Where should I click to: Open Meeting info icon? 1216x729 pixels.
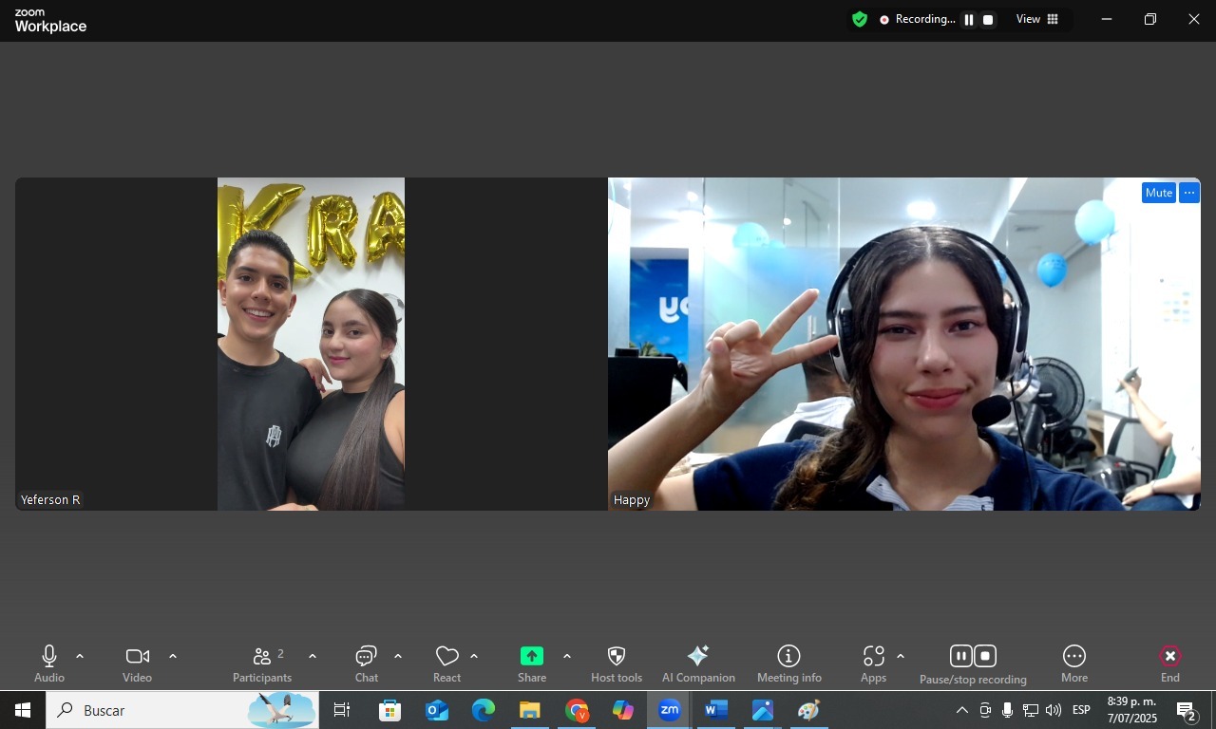point(788,657)
